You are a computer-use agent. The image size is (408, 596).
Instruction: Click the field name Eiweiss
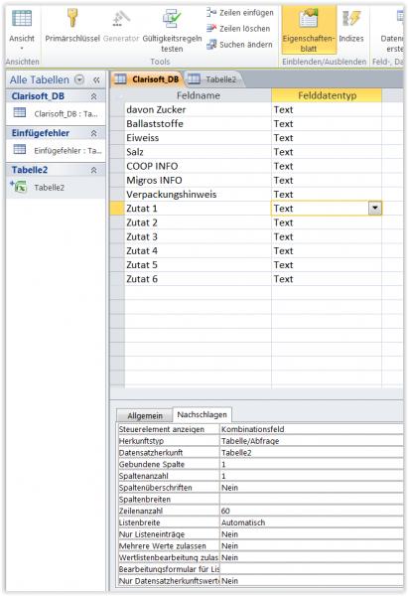click(x=143, y=138)
